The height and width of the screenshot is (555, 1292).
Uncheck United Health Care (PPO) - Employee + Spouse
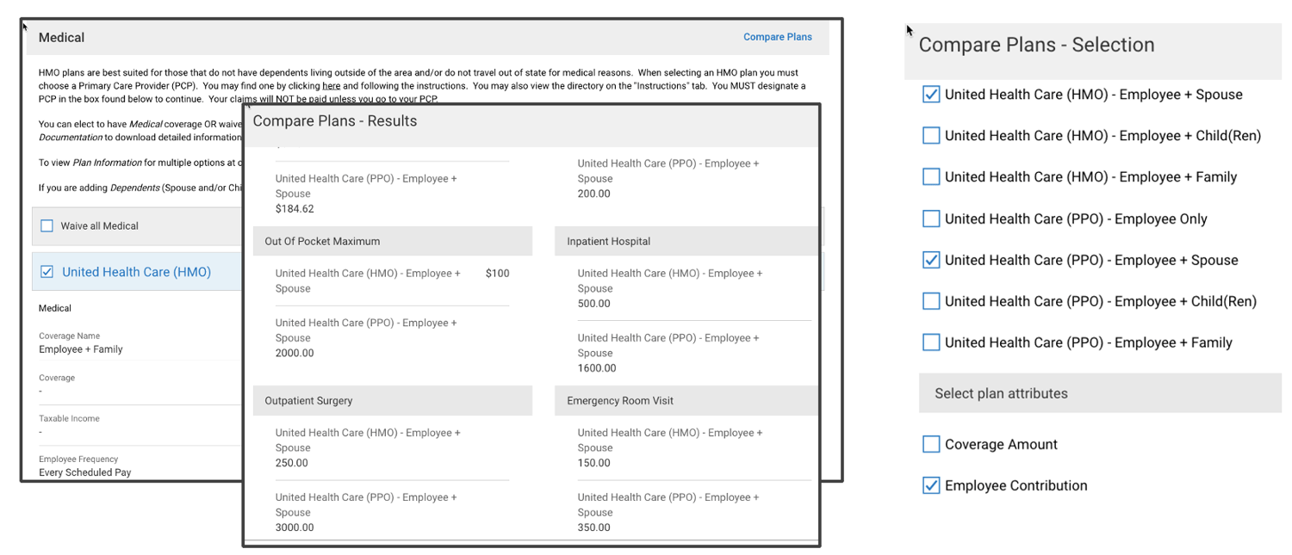coord(931,260)
